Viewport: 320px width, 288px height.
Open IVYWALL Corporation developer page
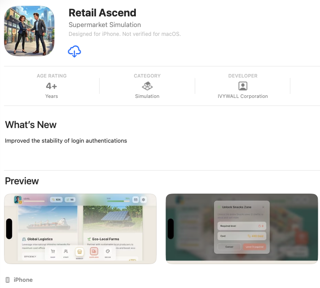pos(243,96)
